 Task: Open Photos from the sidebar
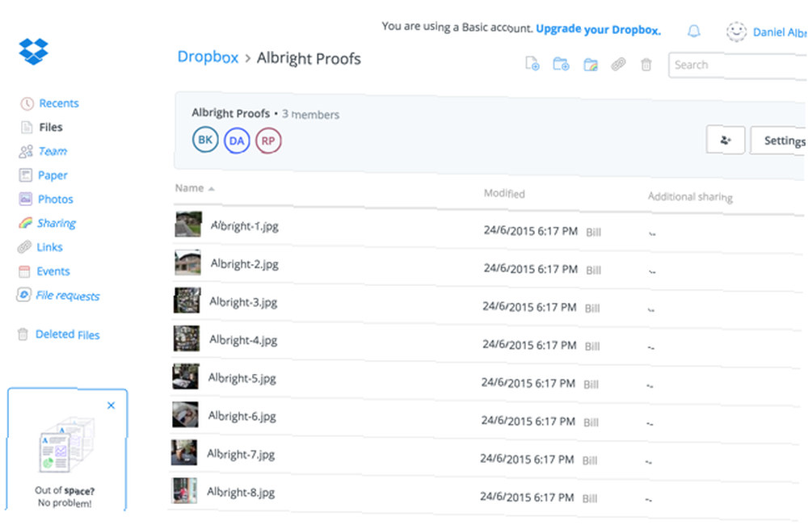[55, 199]
